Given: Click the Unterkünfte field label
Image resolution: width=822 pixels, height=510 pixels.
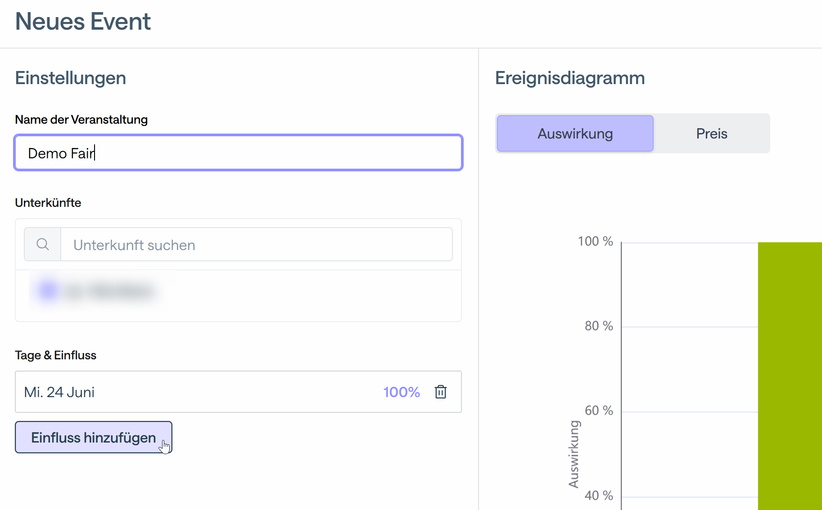Looking at the screenshot, I should click(48, 203).
